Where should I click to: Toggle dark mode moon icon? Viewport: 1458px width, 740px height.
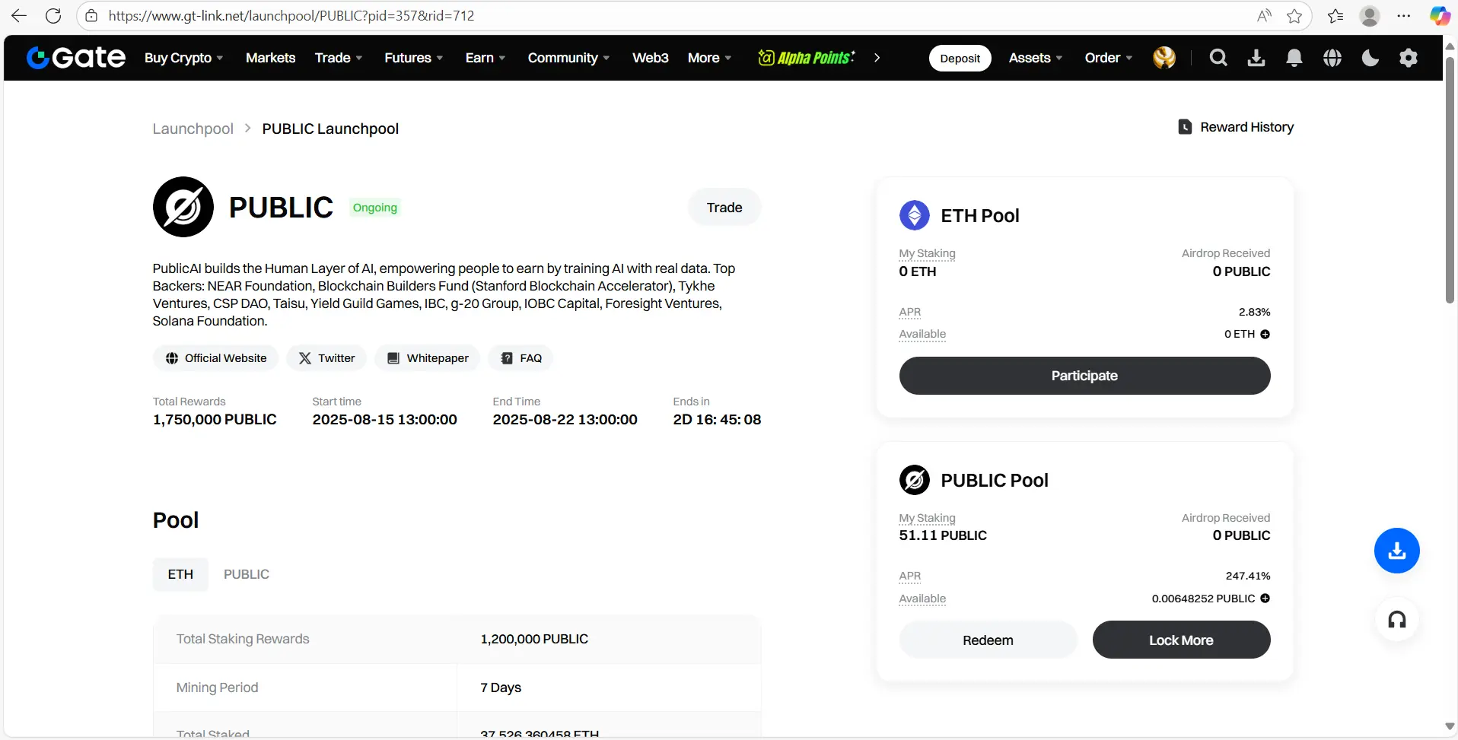(1370, 58)
